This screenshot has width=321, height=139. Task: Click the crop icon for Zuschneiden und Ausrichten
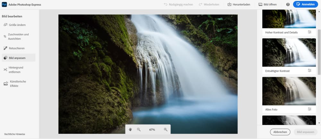click(5, 37)
